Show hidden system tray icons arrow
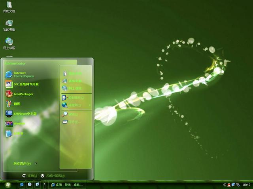 point(225,185)
